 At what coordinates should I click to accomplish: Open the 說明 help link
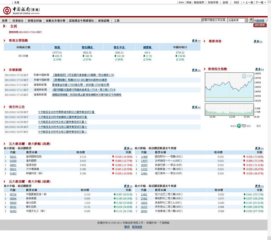[225, 2]
